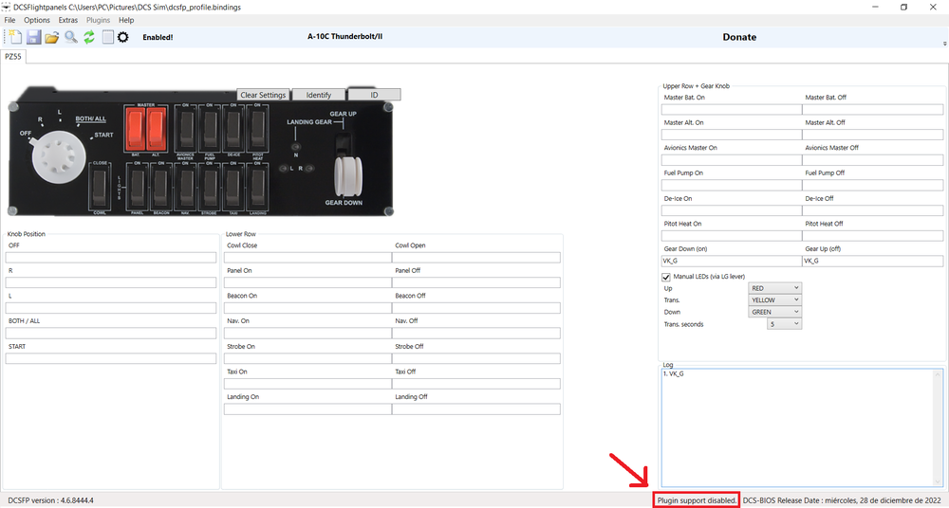Click the Strobe Off input field
949x508 pixels.
(x=476, y=358)
